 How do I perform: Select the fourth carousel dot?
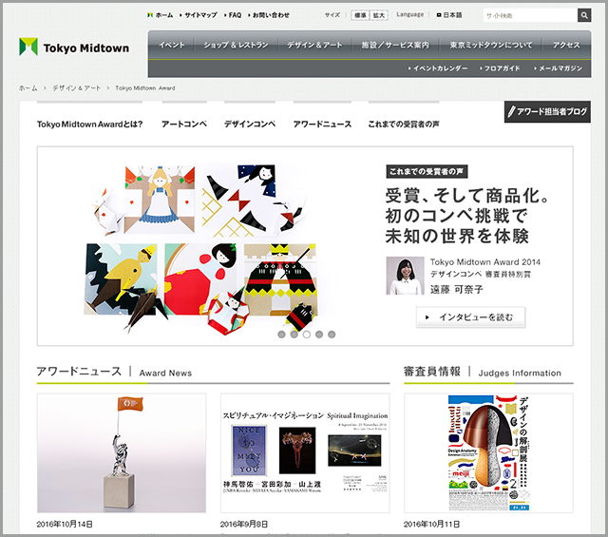(319, 335)
